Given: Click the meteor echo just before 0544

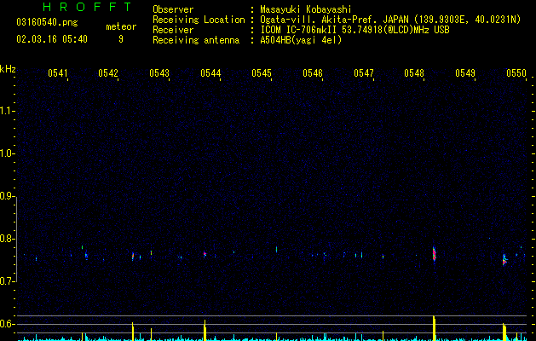Looking at the screenshot, I should point(205,254).
